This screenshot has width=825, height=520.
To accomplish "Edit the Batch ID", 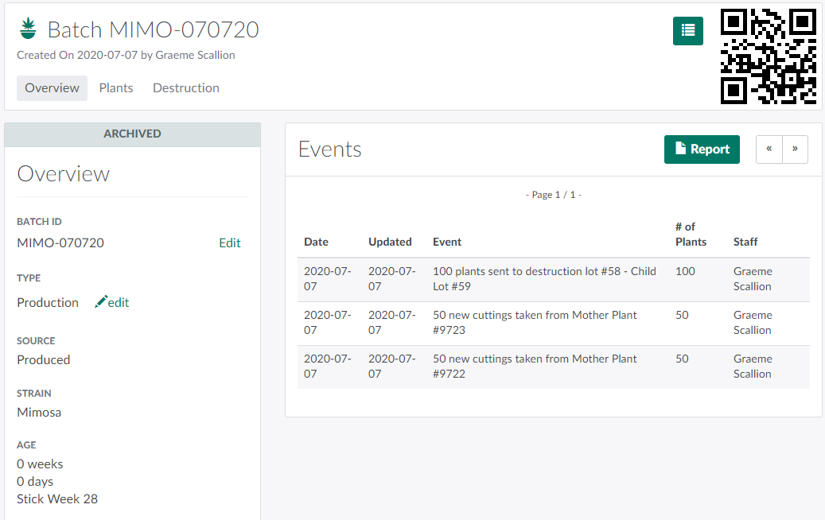I will [x=229, y=243].
